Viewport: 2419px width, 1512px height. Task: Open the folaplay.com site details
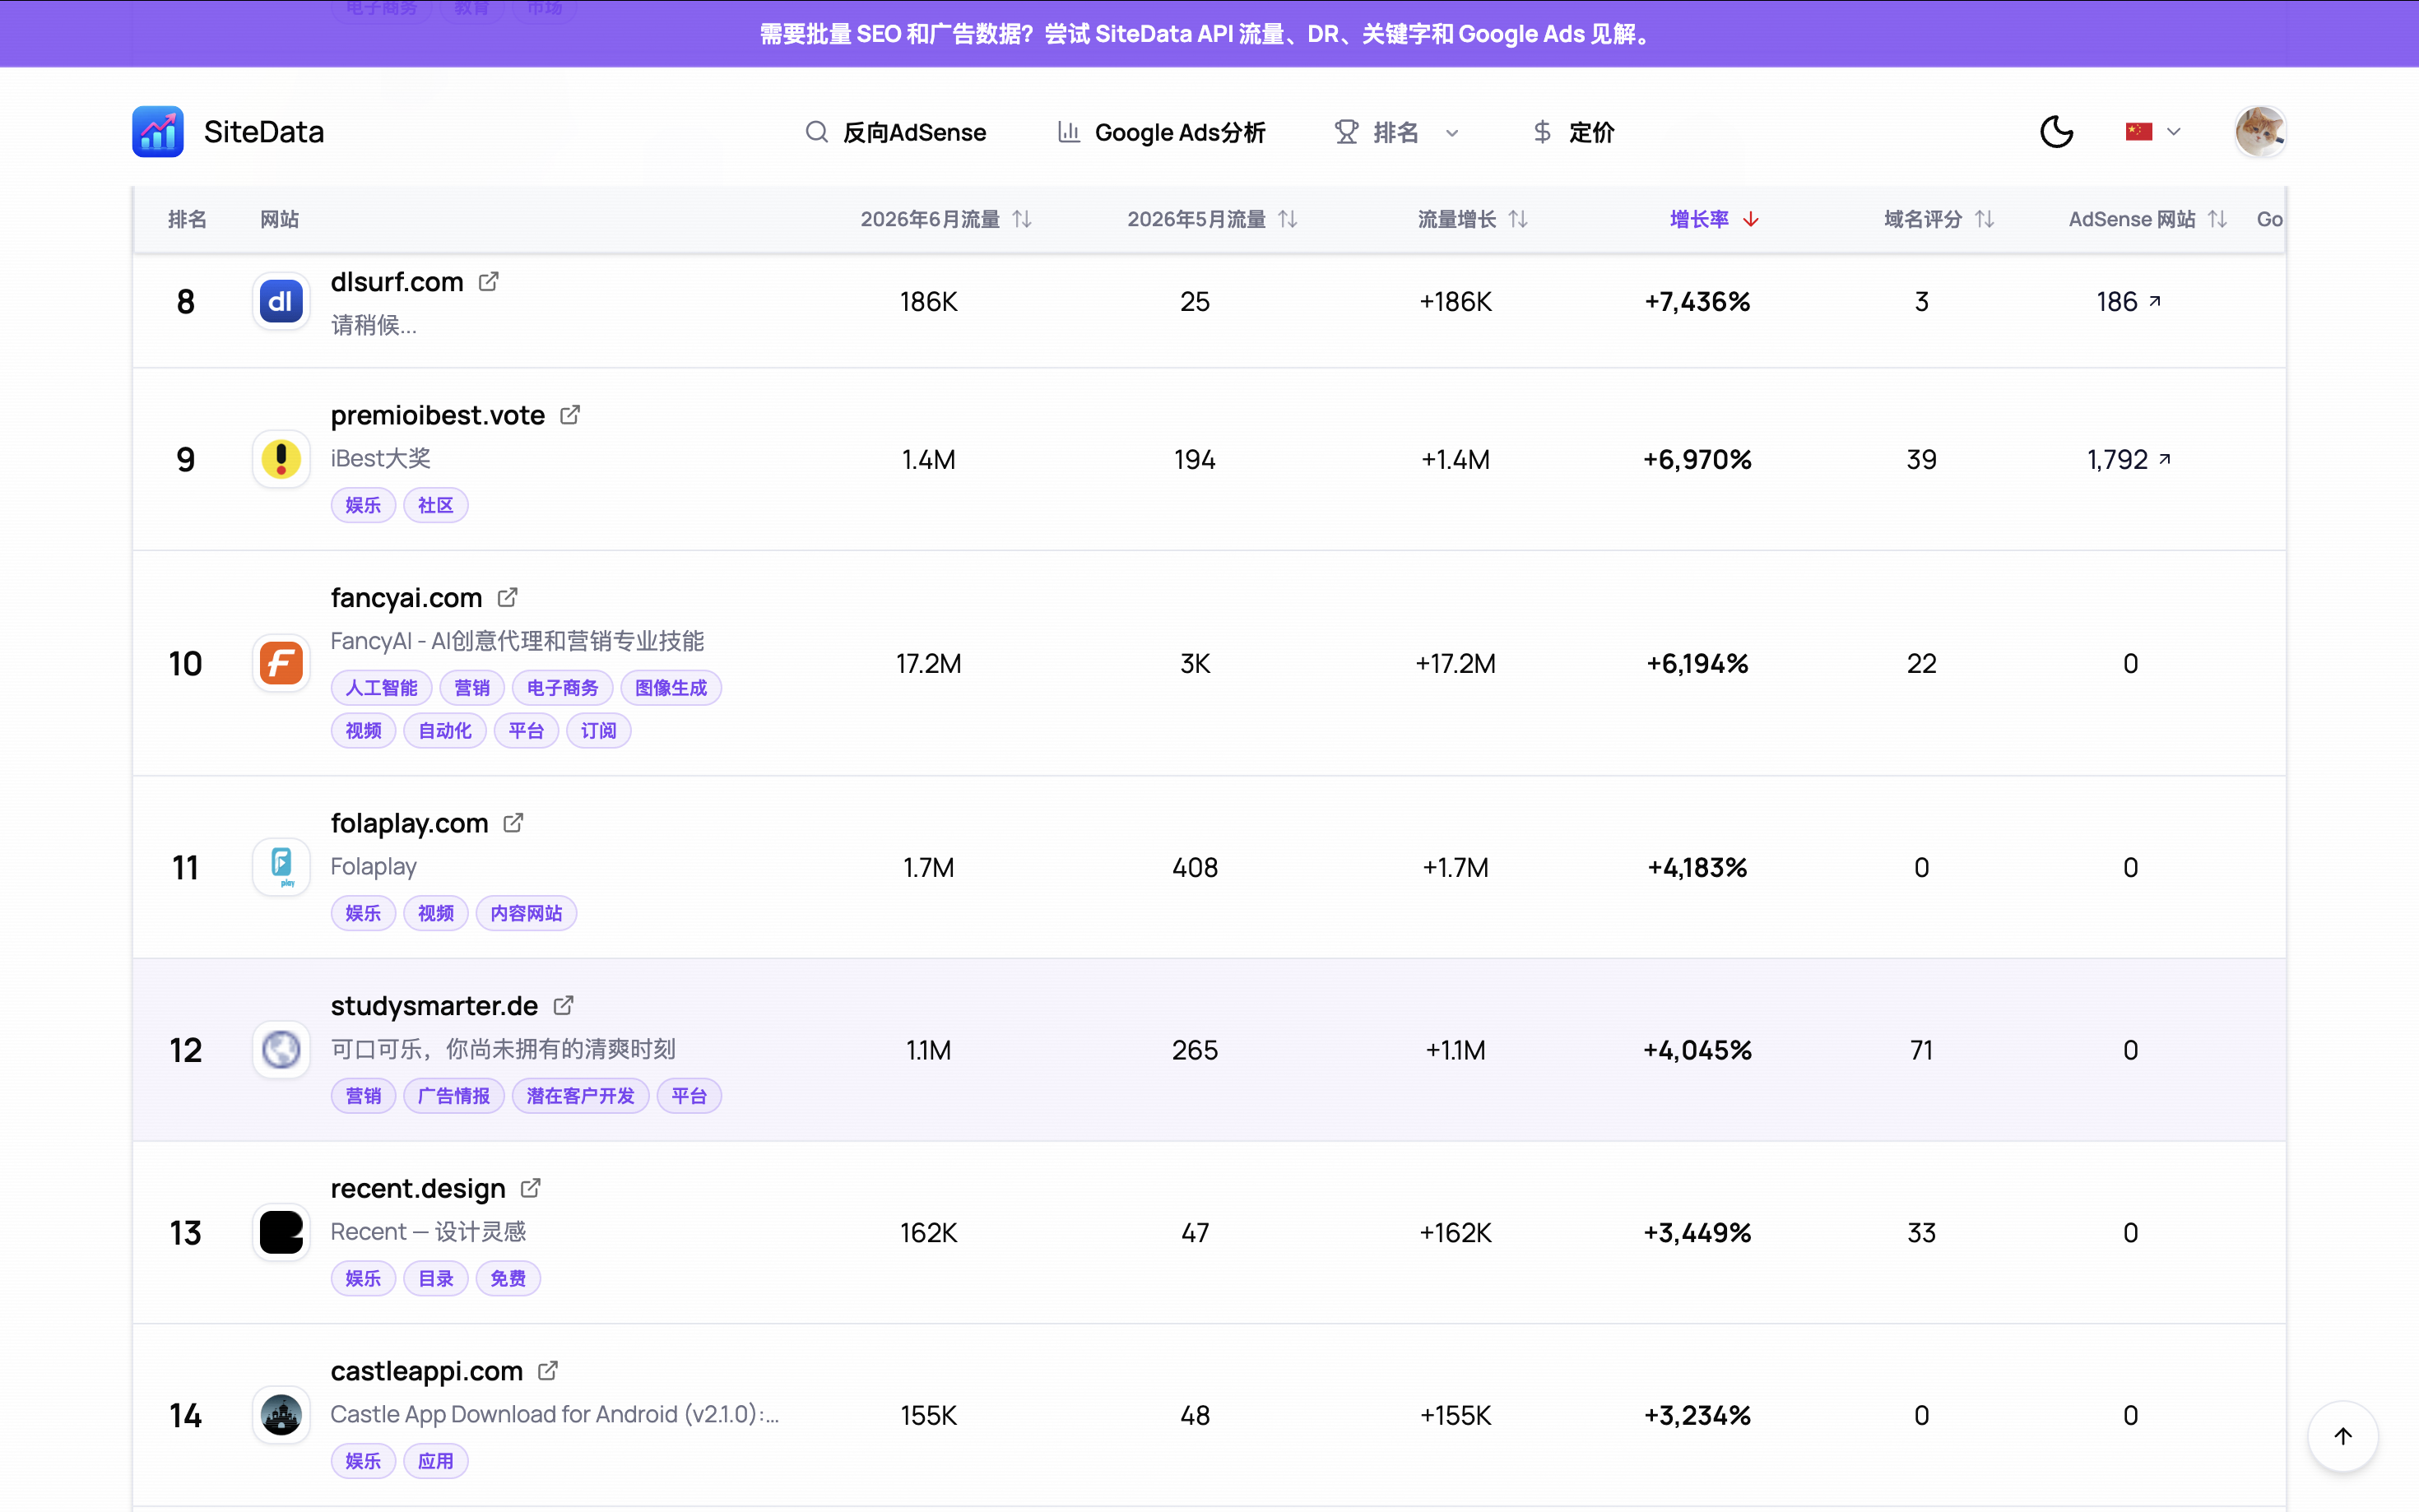(x=409, y=823)
